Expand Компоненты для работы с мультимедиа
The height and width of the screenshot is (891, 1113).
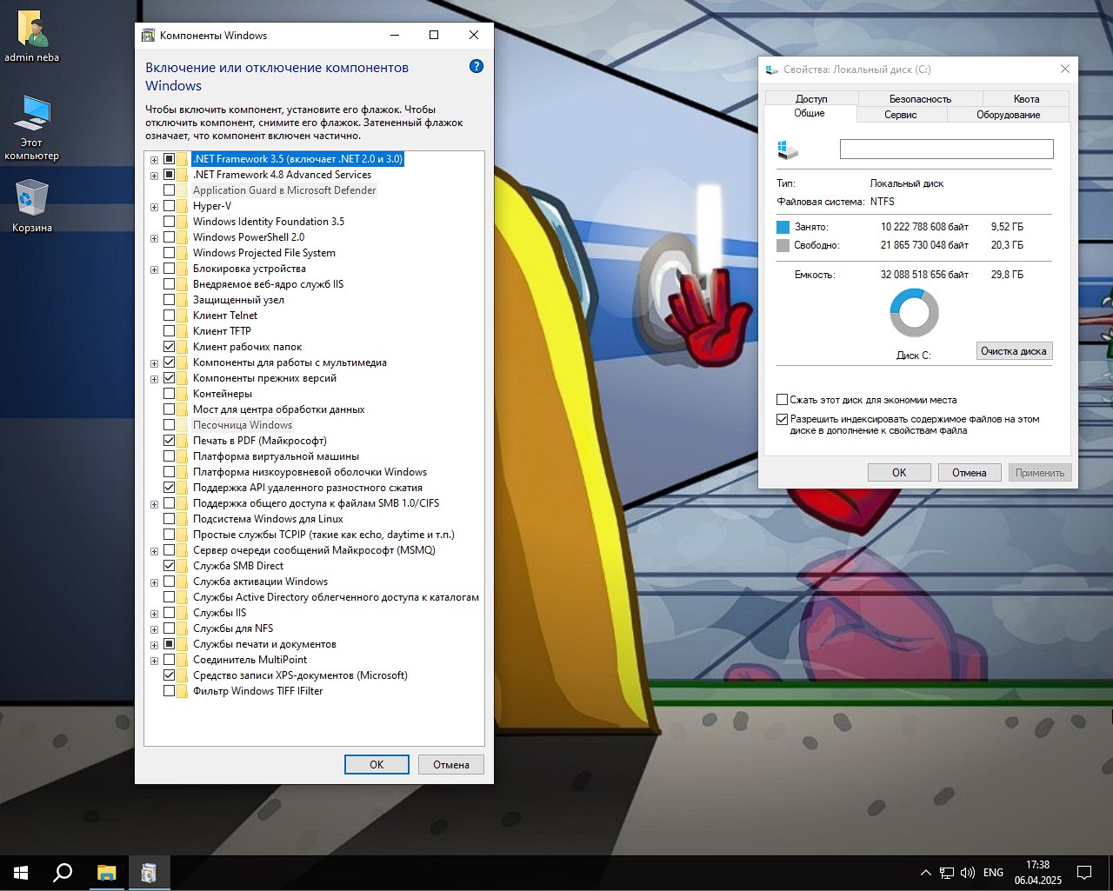154,363
